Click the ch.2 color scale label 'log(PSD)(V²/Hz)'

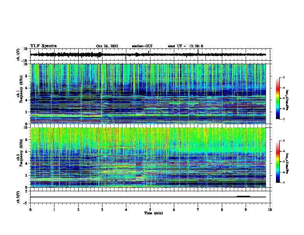(287, 164)
